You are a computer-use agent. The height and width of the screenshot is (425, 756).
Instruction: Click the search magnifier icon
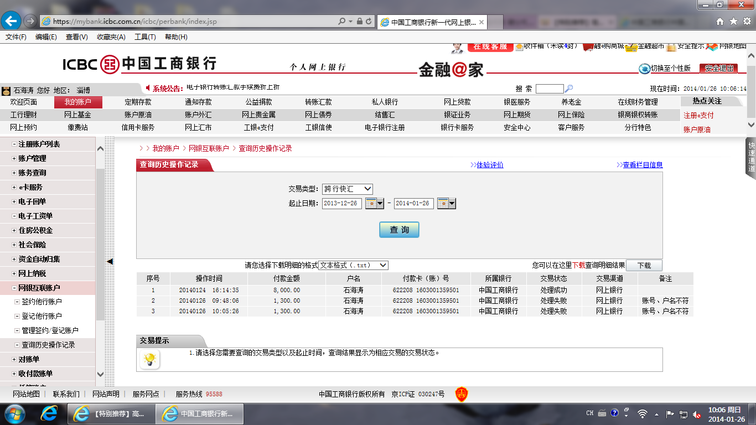tap(569, 89)
